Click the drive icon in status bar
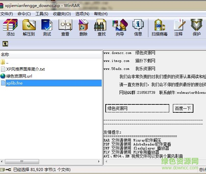 (2, 170)
